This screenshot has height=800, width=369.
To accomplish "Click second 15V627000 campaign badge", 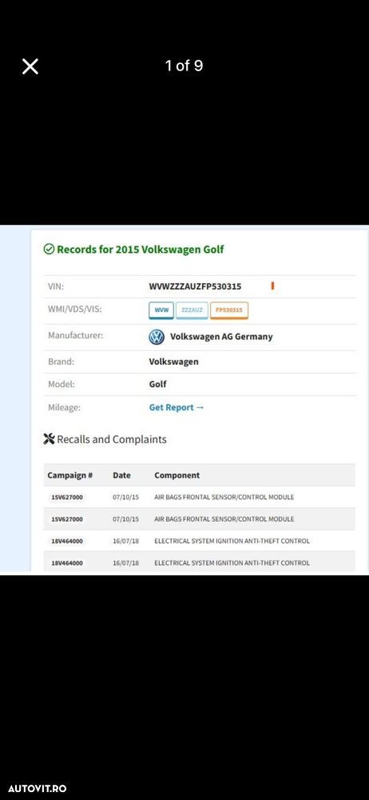I will (x=67, y=519).
